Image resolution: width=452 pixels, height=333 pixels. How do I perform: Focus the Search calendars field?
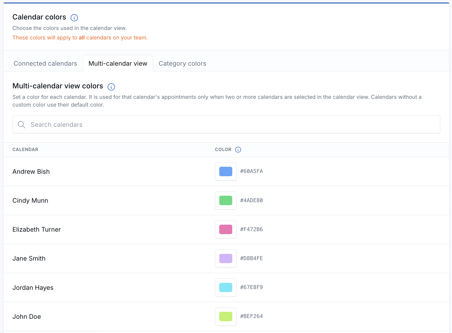click(x=226, y=125)
